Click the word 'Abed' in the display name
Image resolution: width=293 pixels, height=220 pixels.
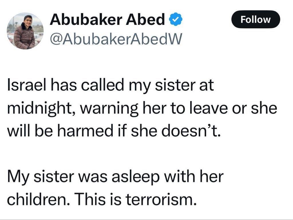click(x=145, y=19)
